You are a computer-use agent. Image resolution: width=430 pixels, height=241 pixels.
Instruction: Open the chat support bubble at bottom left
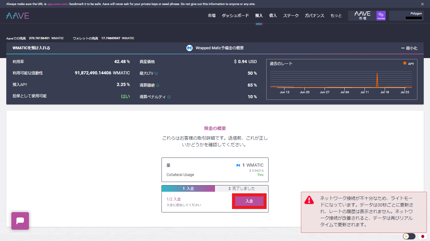point(20,221)
